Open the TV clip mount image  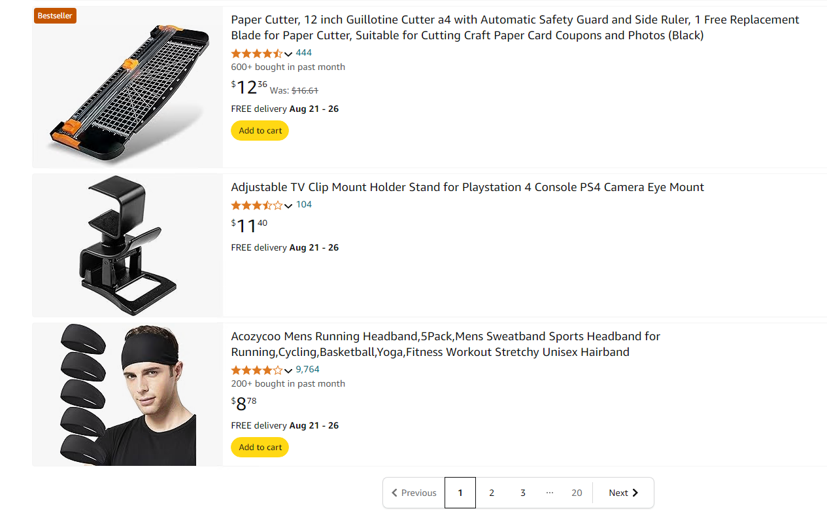click(x=127, y=245)
